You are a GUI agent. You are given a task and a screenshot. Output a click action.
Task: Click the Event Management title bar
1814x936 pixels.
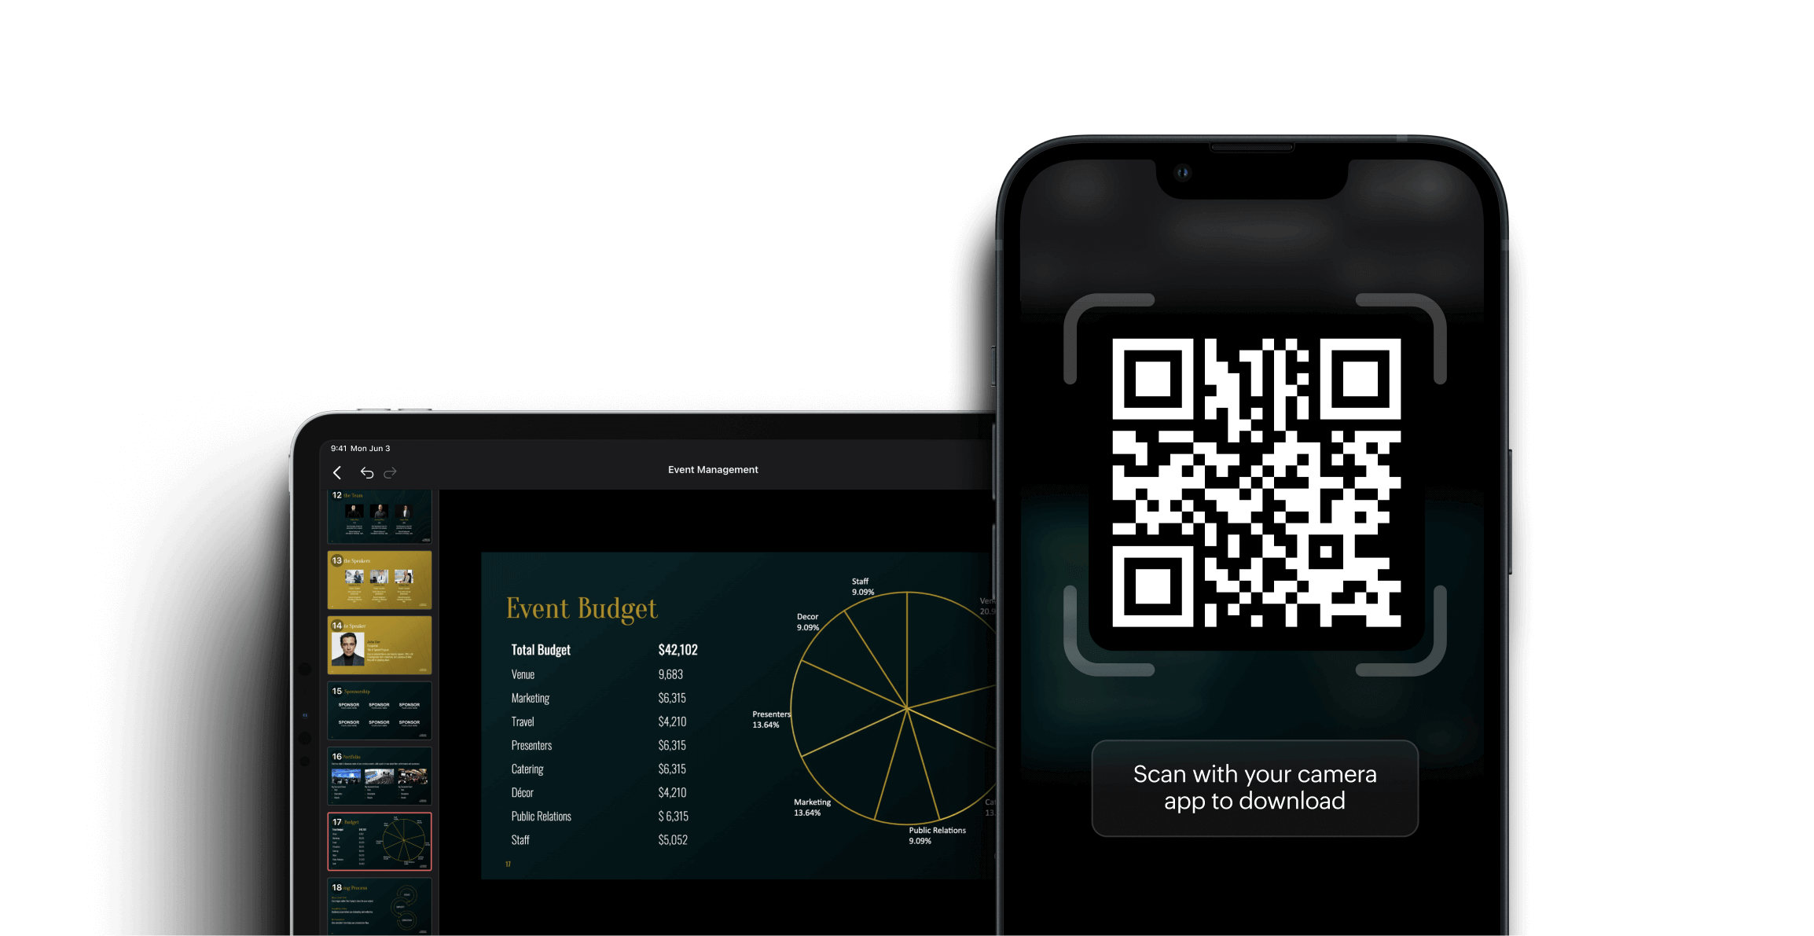[x=712, y=469]
